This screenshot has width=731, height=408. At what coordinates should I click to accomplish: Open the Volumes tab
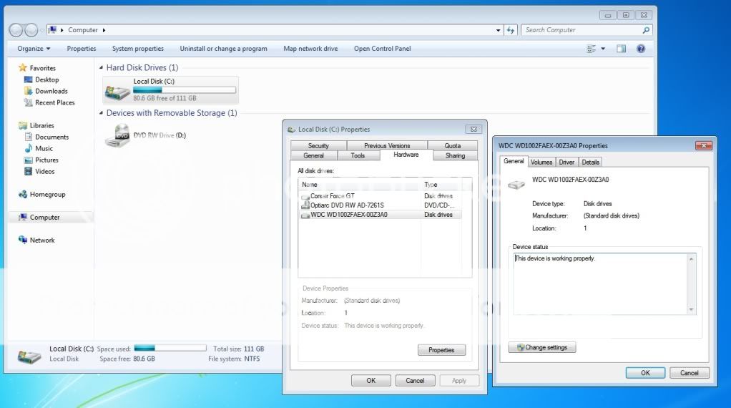541,162
